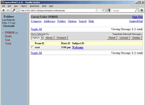Open the Folders link in navigation
This screenshot has width=145, height=105.
[62, 21]
